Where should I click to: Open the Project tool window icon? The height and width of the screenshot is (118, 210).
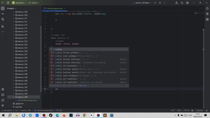pos(3,9)
